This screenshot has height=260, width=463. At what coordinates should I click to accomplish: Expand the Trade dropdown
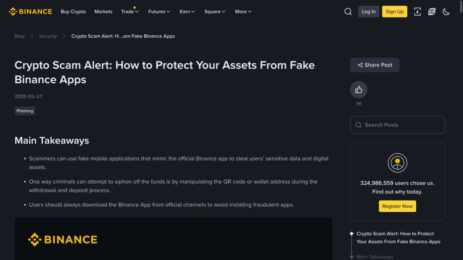tap(130, 12)
